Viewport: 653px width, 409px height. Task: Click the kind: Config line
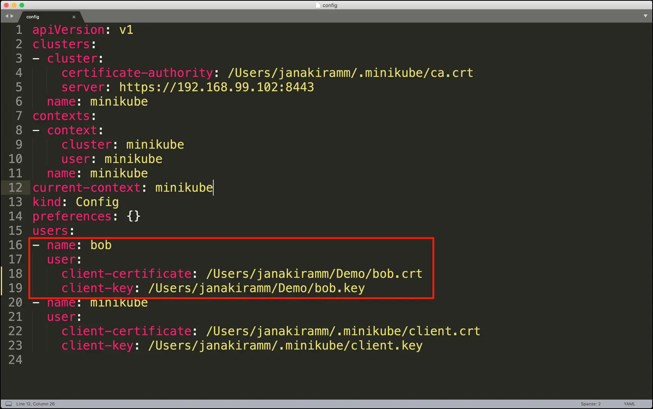tap(76, 202)
